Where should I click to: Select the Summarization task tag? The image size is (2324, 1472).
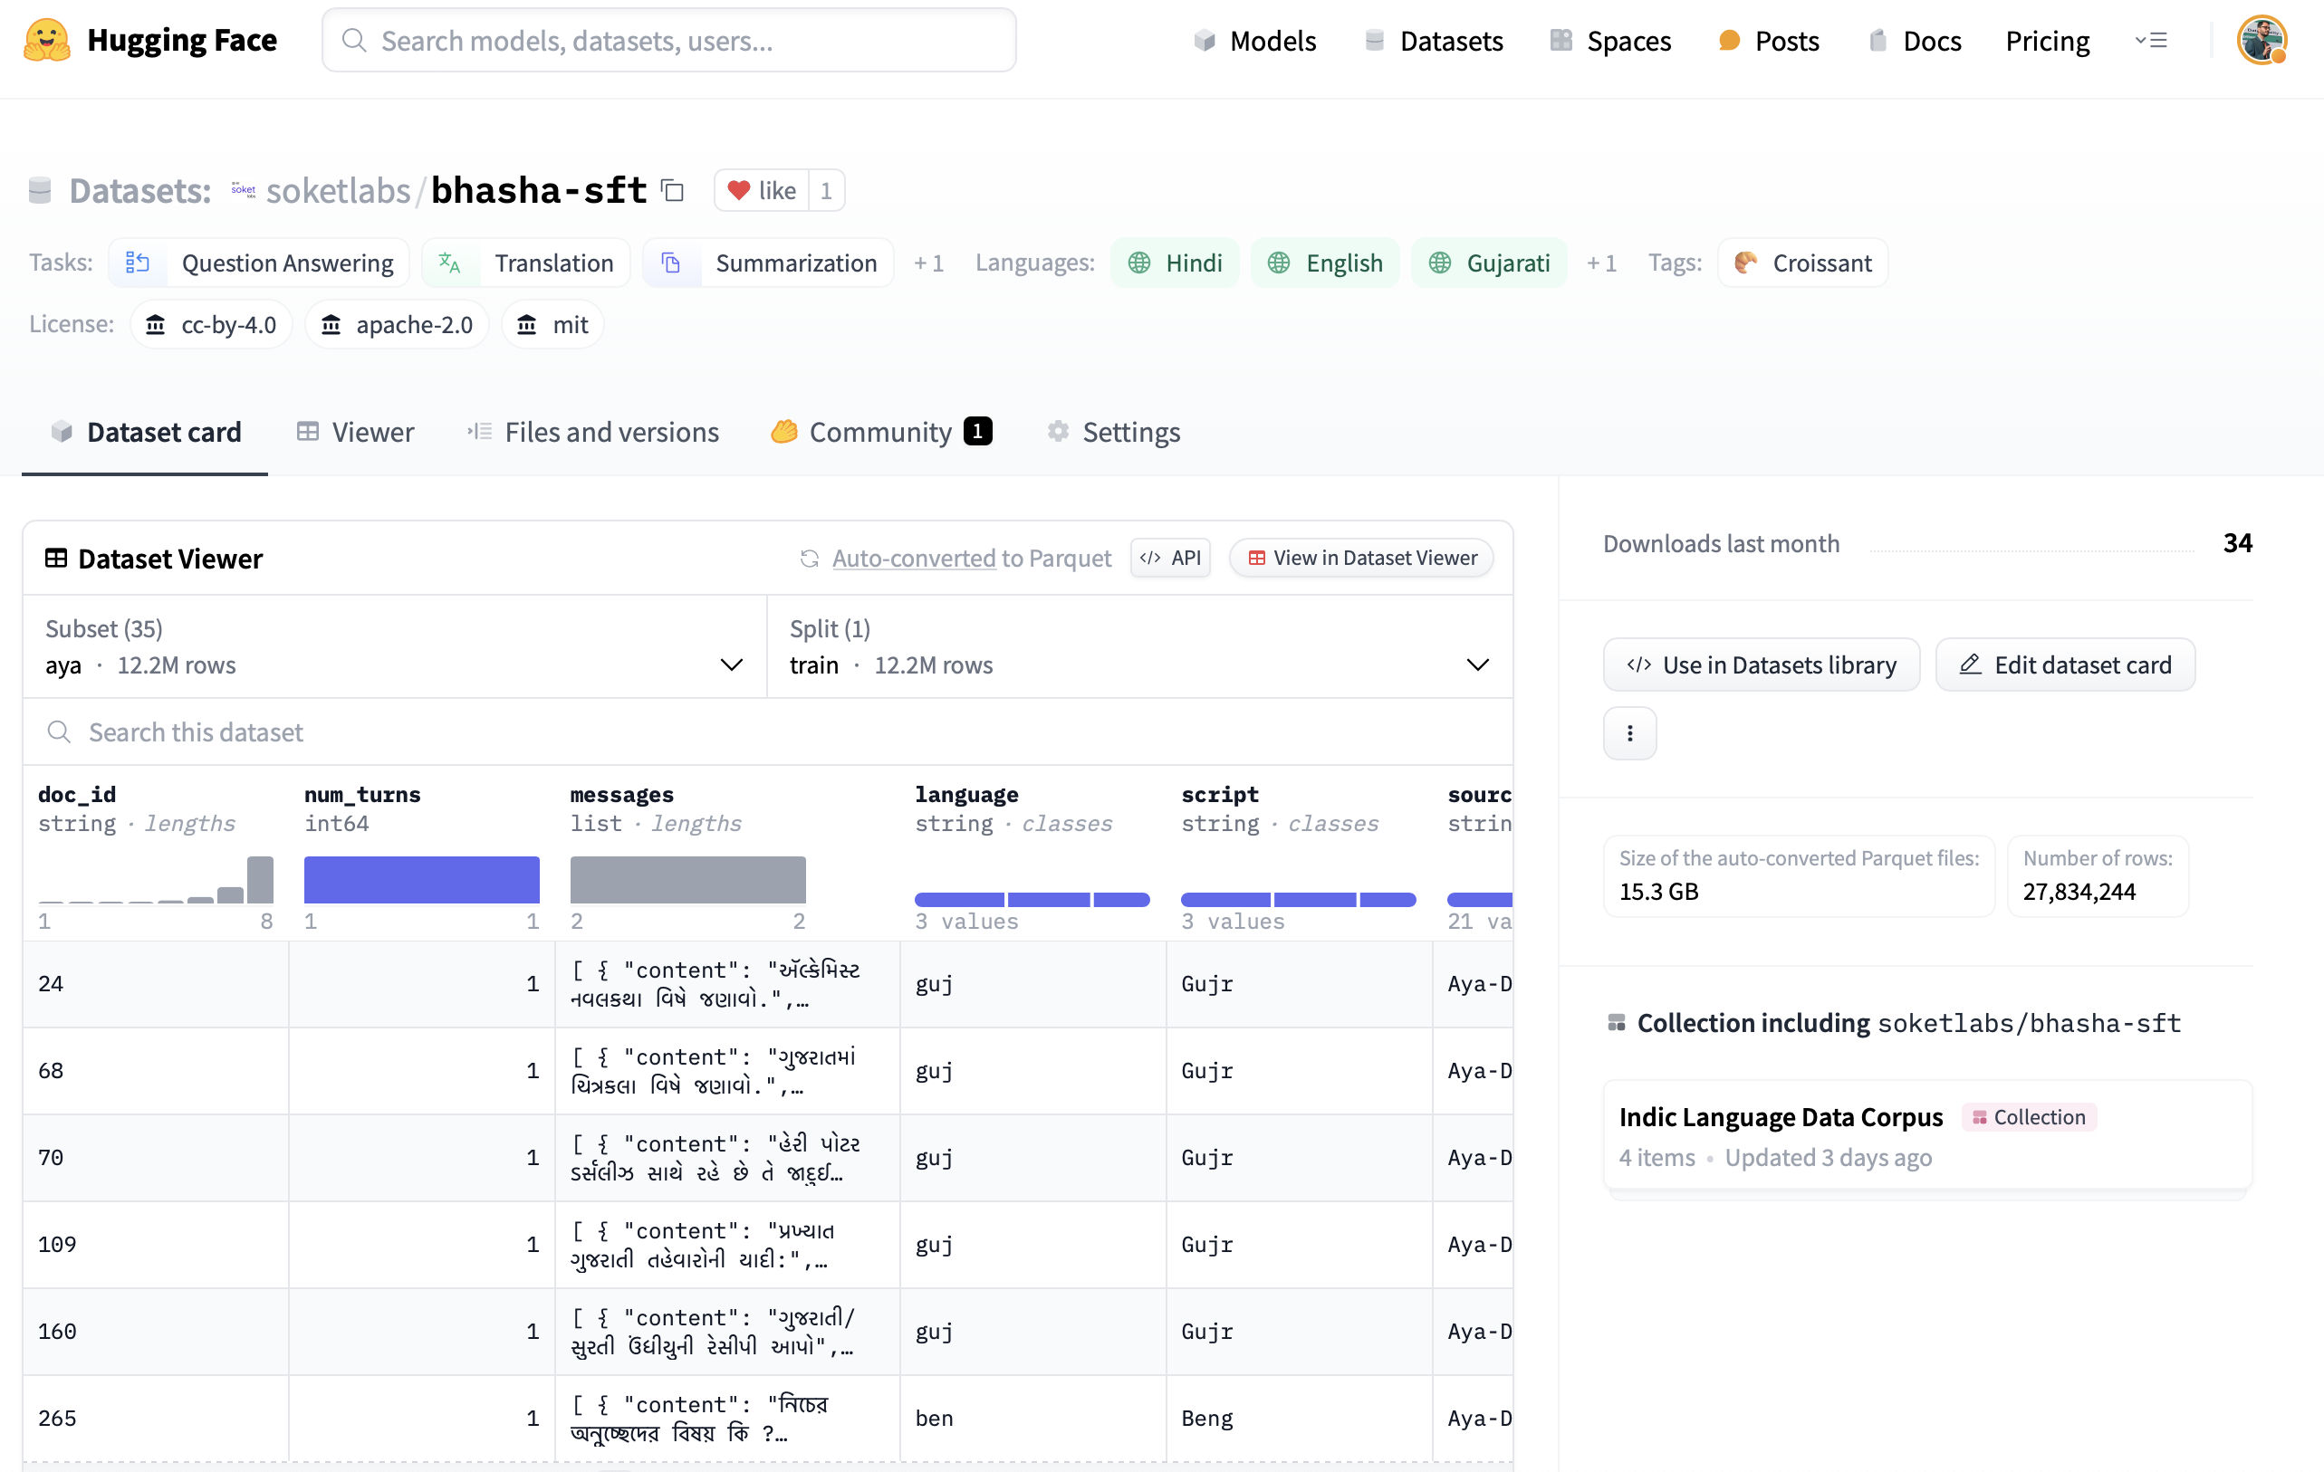click(768, 263)
